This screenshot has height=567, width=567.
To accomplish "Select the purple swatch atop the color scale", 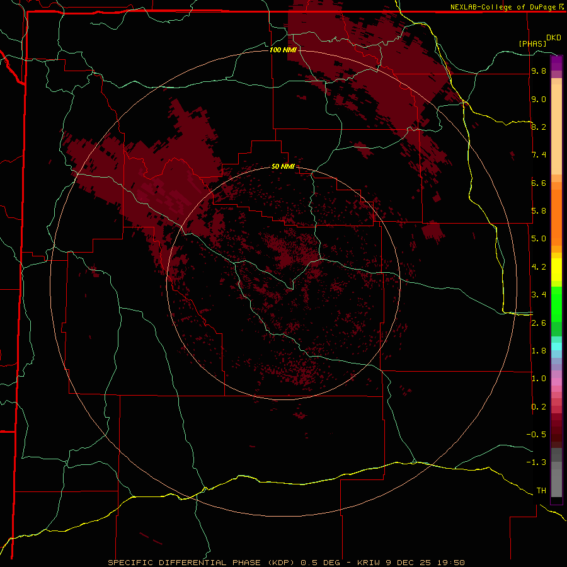I will 556,63.
